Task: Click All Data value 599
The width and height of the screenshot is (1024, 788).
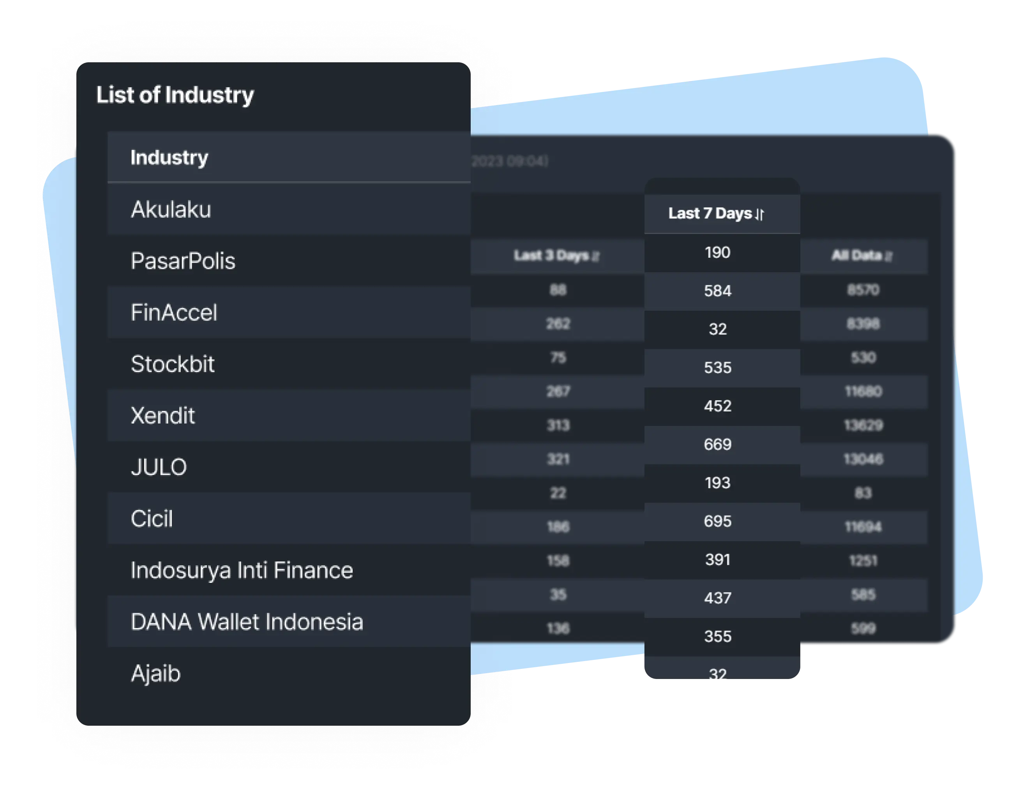Action: pos(863,629)
